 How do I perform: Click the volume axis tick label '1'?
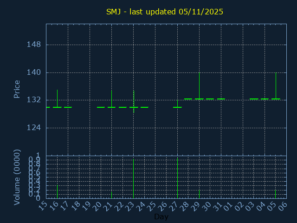point(38,156)
